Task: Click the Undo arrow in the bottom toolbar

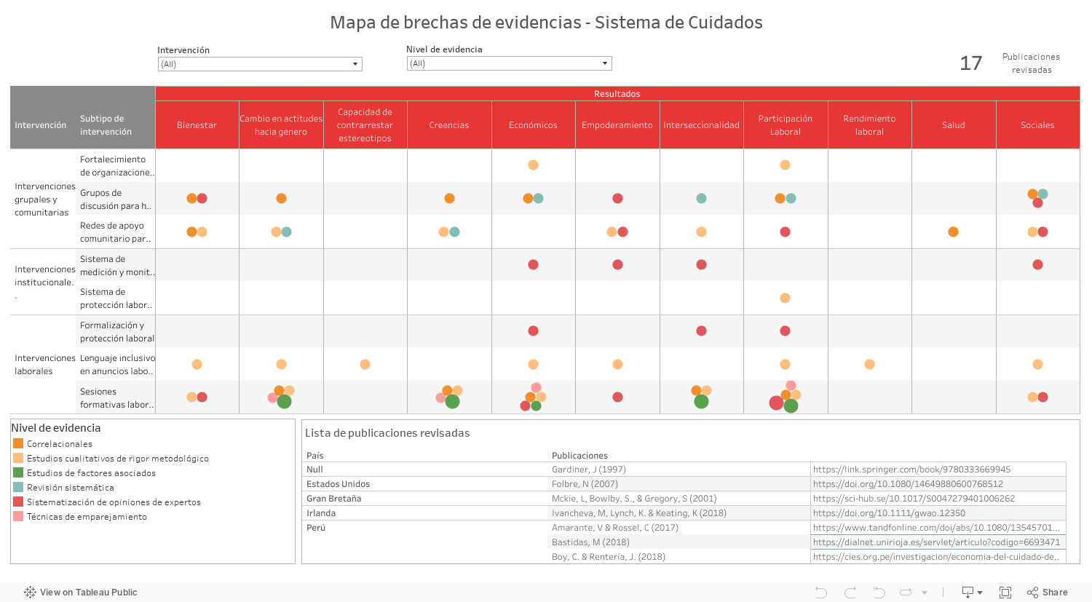Action: click(821, 593)
